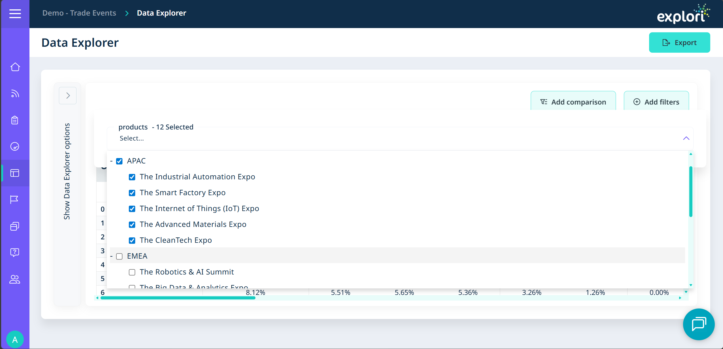The width and height of the screenshot is (723, 349).
Task: Open the flag icon in sidebar
Action: 14,200
